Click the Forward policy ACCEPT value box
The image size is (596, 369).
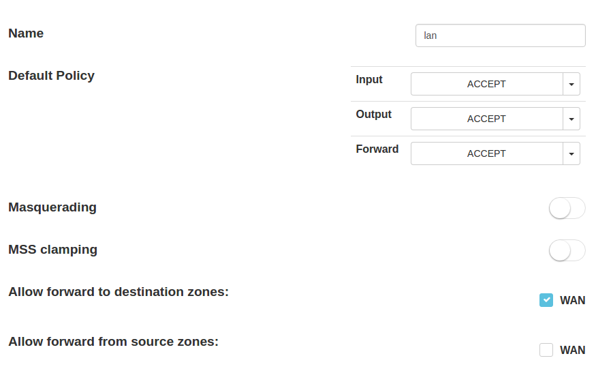click(486, 153)
